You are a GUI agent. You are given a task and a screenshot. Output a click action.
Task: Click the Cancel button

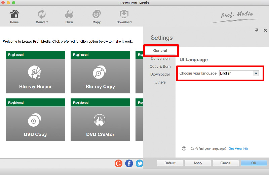coord(226,163)
